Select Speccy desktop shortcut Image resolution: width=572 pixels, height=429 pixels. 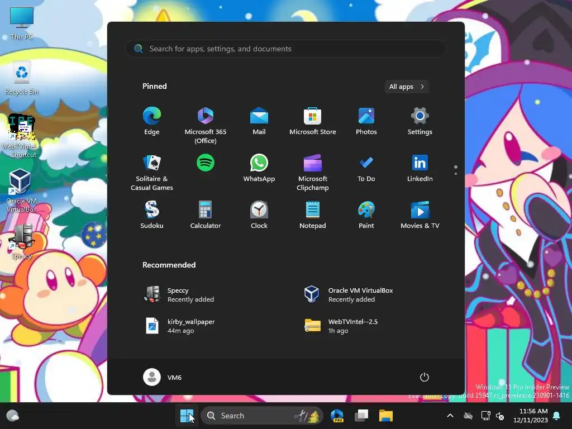coord(22,241)
